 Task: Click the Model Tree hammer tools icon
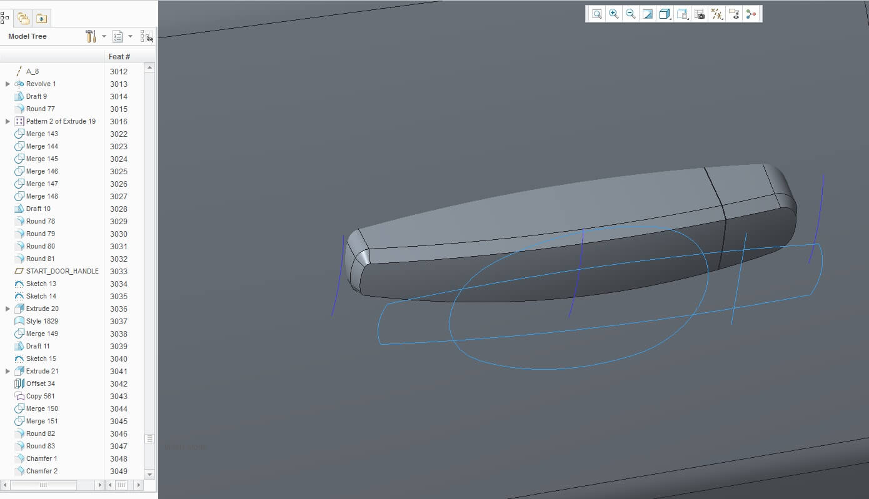(91, 36)
